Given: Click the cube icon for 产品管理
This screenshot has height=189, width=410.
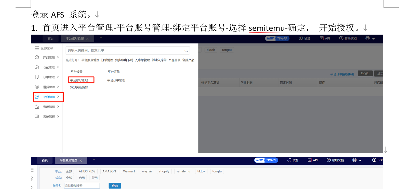Looking at the screenshot, I should [37, 57].
